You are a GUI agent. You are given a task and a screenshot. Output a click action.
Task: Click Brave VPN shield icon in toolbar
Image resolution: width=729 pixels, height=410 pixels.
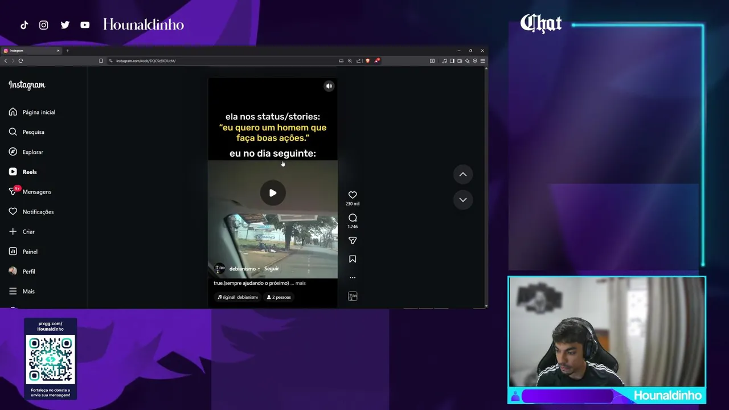pyautogui.click(x=475, y=61)
